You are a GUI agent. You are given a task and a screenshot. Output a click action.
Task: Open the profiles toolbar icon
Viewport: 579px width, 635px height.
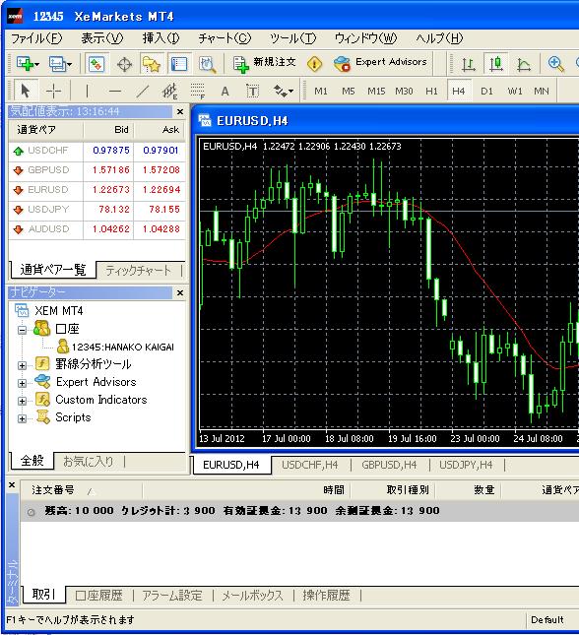coord(60,64)
